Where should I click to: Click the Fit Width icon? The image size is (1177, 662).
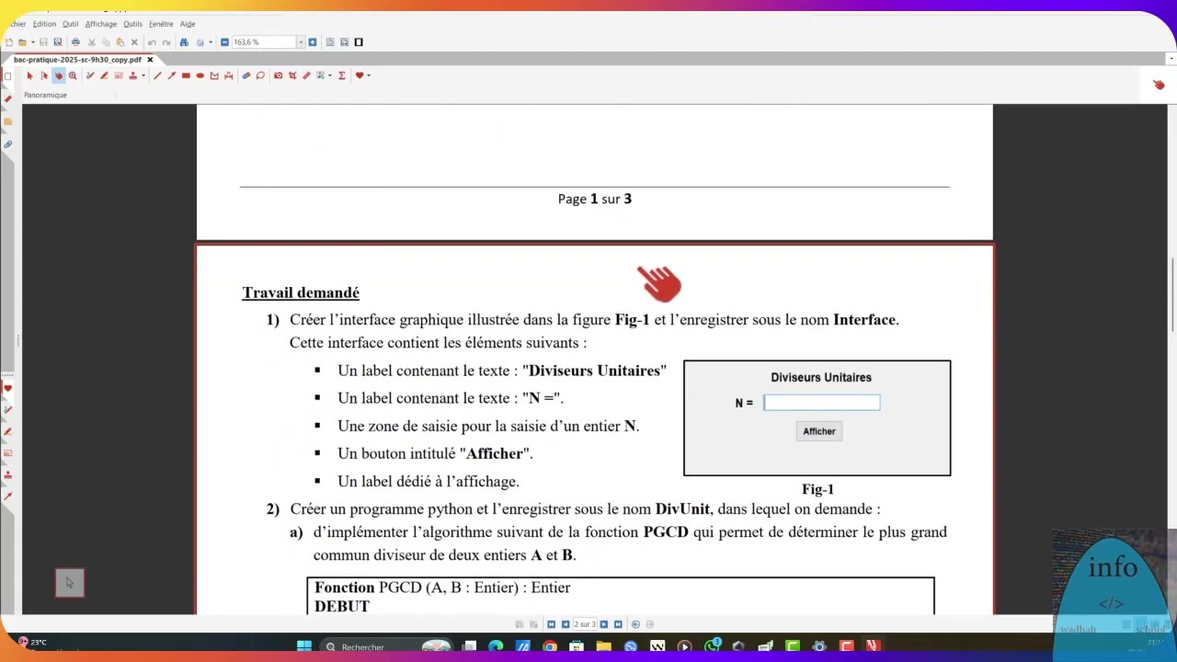(x=344, y=42)
